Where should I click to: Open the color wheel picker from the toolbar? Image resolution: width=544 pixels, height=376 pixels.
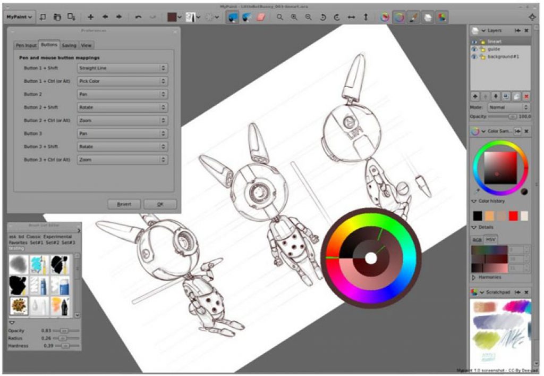(398, 16)
